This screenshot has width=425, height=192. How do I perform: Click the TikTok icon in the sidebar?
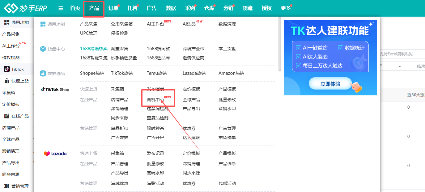(6, 69)
